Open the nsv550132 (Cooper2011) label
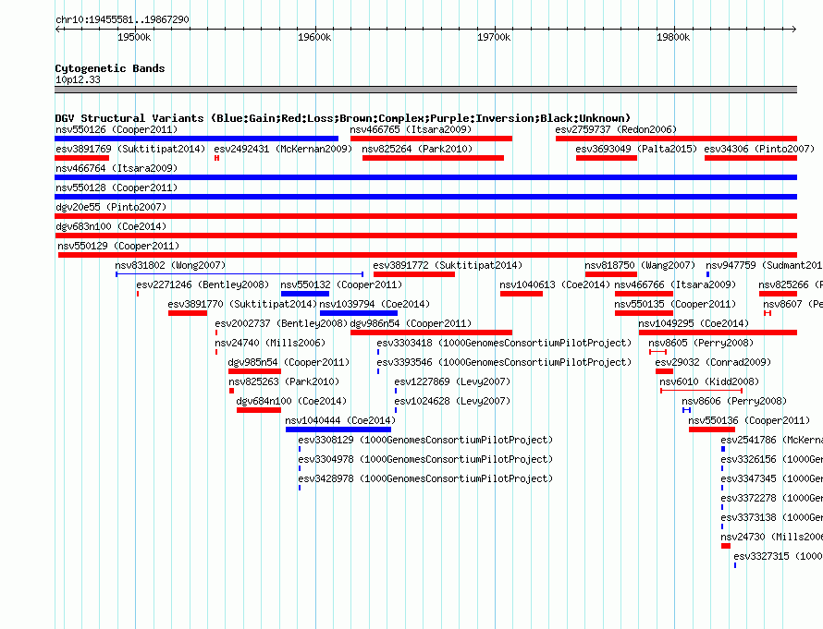 (341, 284)
